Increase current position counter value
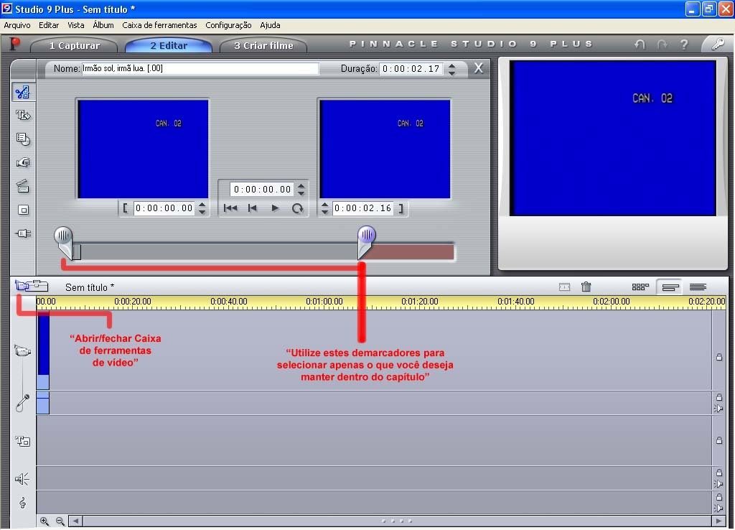The height and width of the screenshot is (530, 735). pos(301,186)
